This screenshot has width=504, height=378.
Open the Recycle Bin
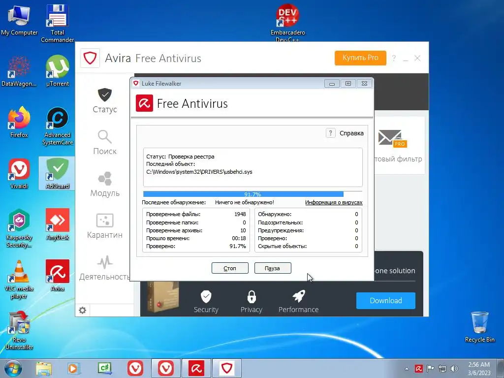479,327
